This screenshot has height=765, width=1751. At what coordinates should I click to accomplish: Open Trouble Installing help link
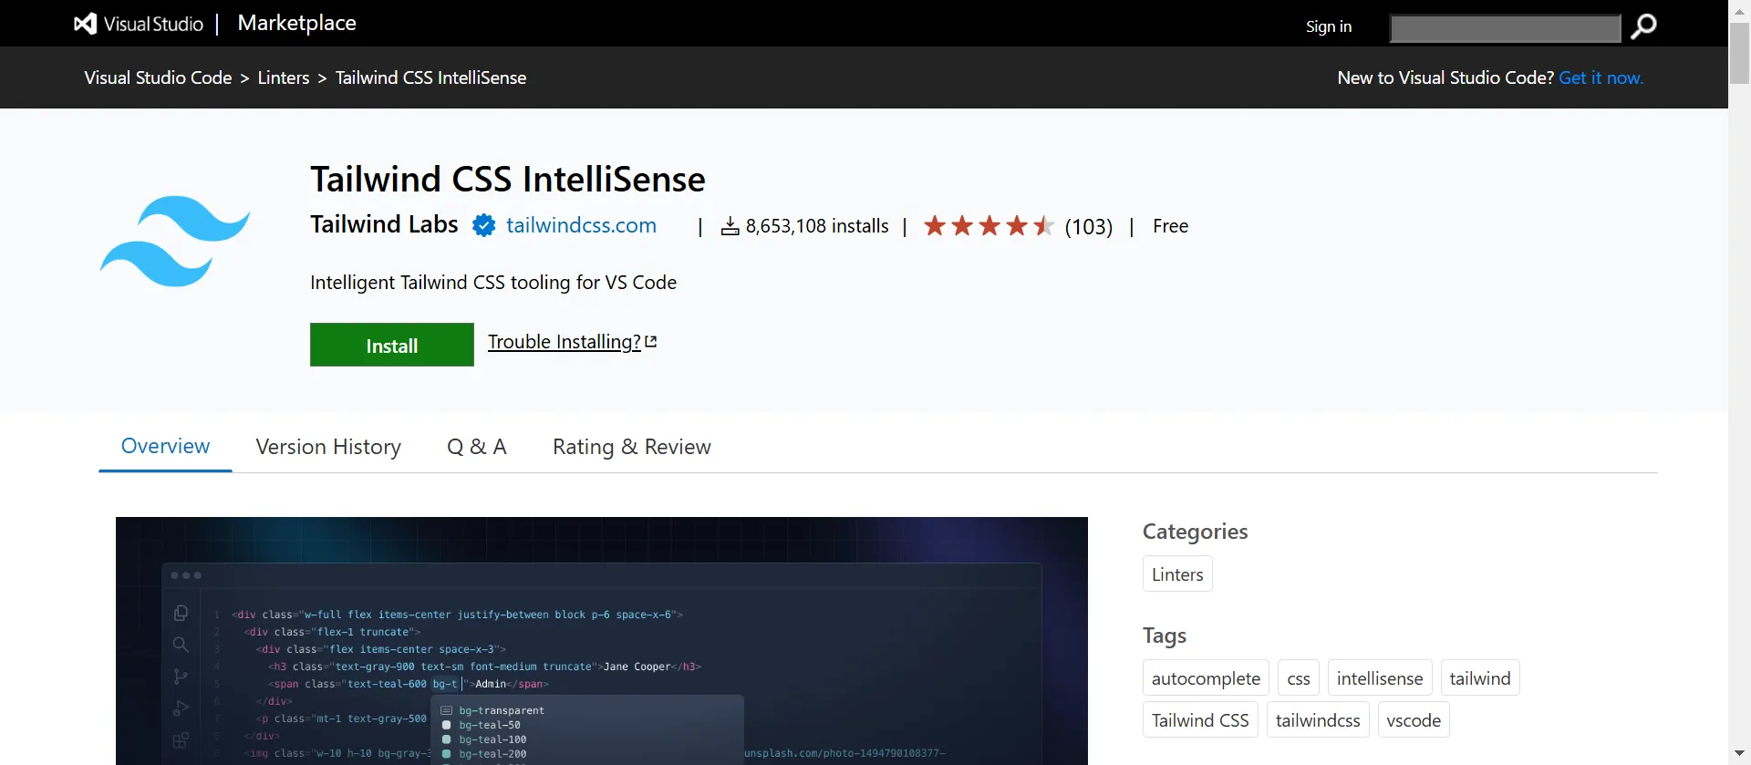point(565,342)
